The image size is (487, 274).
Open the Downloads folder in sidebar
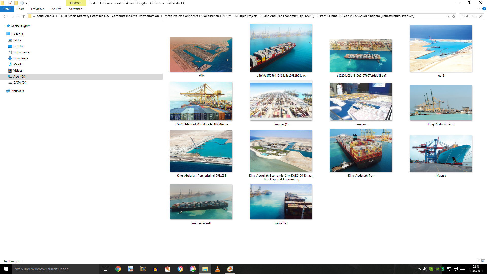point(21,58)
